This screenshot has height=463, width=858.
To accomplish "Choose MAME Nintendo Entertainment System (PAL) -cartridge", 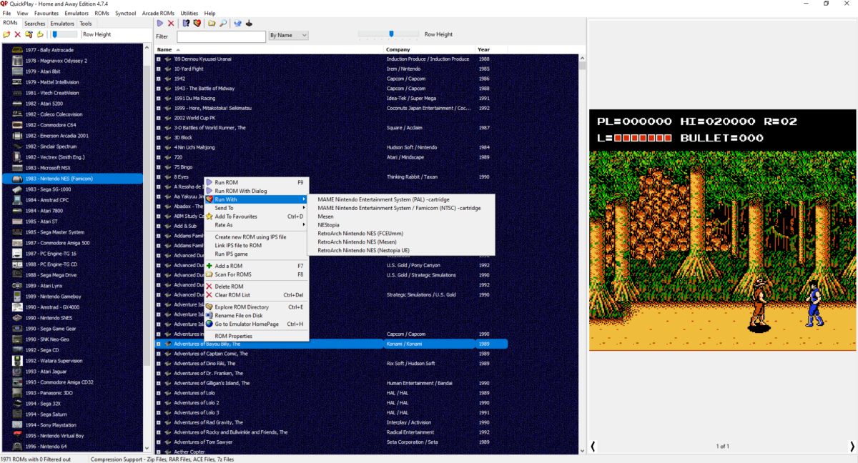I will click(x=400, y=199).
